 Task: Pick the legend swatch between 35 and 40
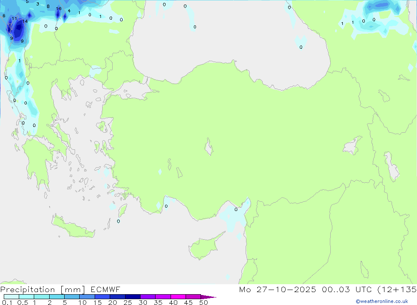click(x=163, y=297)
